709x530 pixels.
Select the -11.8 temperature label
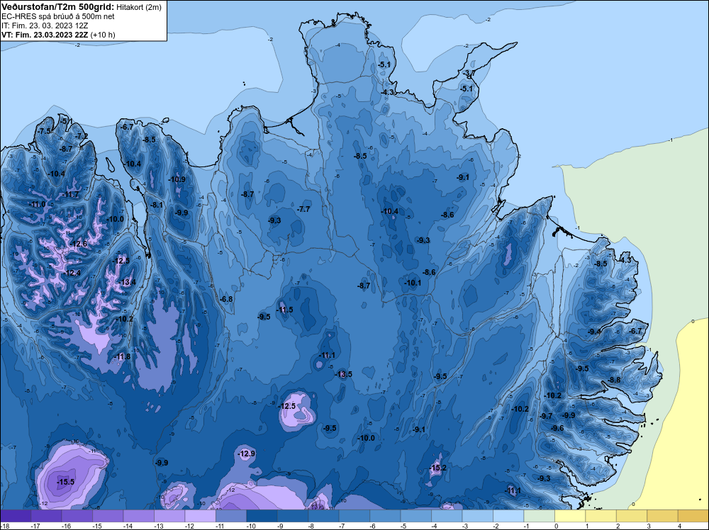pos(122,356)
